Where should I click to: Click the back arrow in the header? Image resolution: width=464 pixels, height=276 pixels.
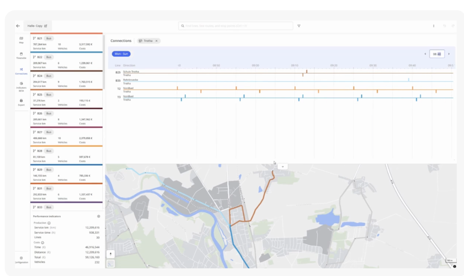(18, 26)
